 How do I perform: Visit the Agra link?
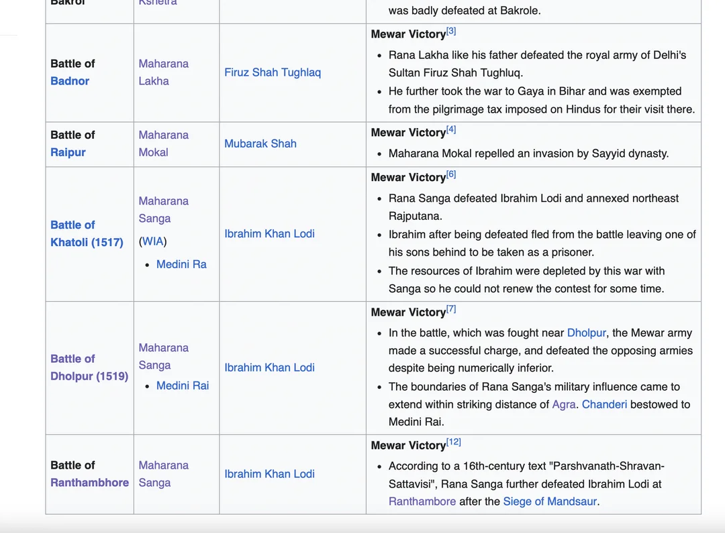(563, 404)
